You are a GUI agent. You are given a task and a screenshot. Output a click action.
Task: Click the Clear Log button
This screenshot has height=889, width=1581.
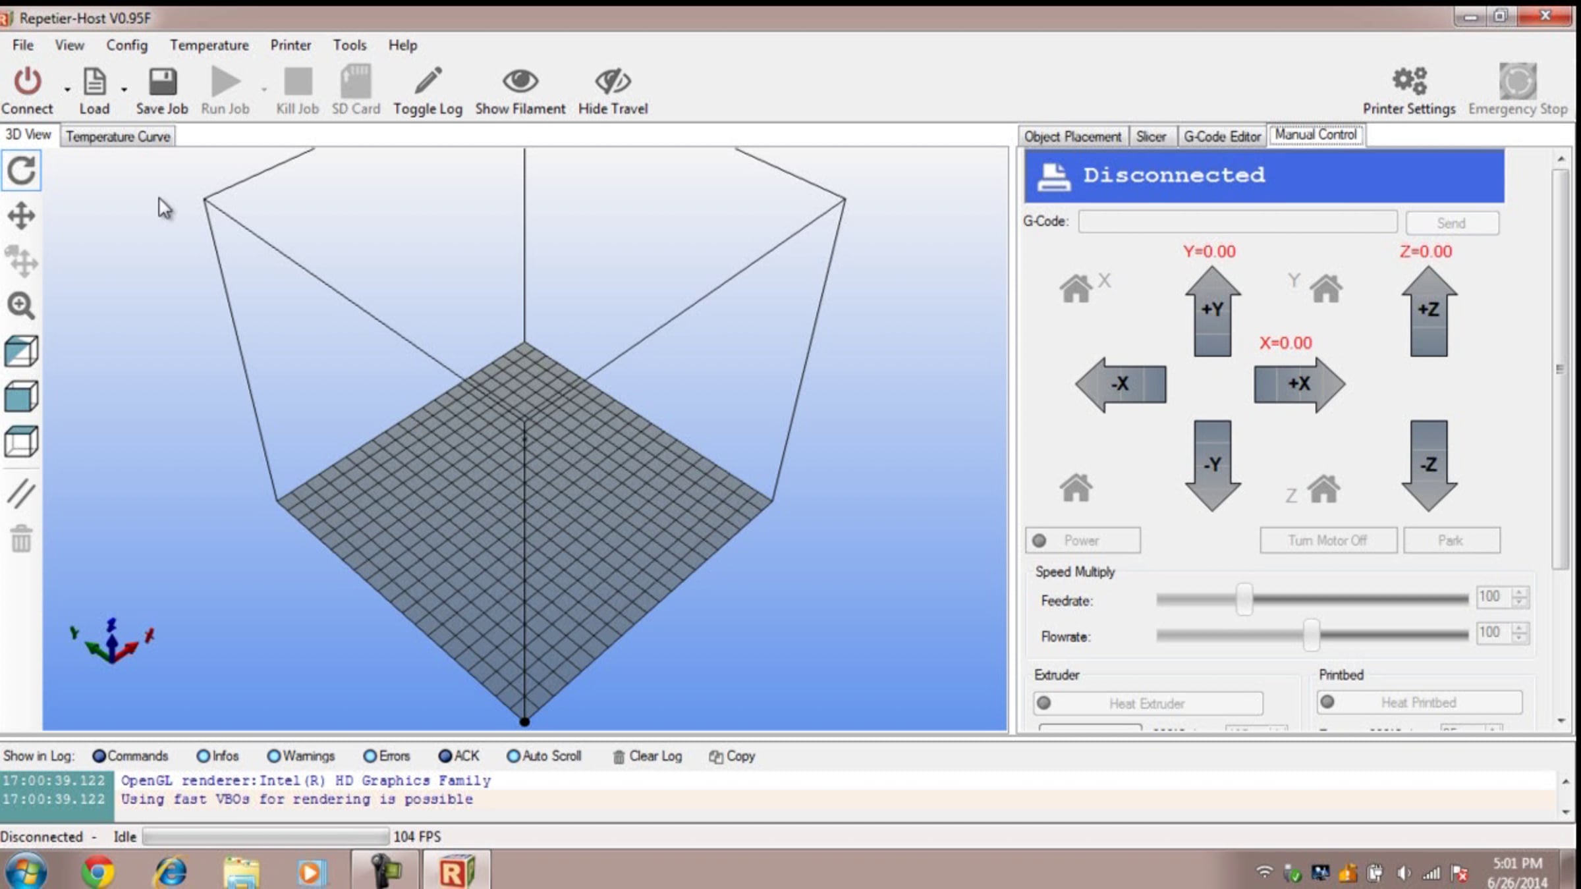pos(648,756)
